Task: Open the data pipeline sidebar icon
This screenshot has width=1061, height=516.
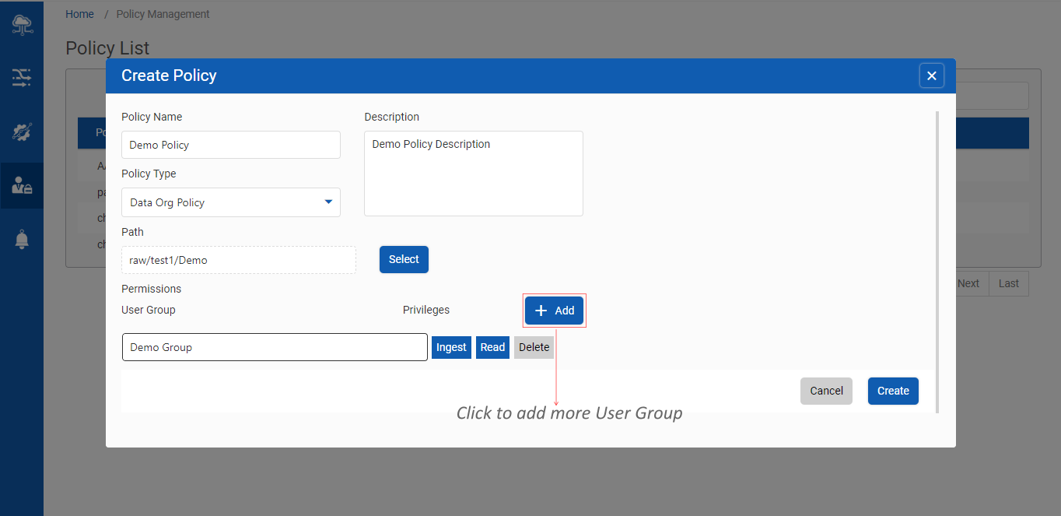Action: [x=22, y=77]
